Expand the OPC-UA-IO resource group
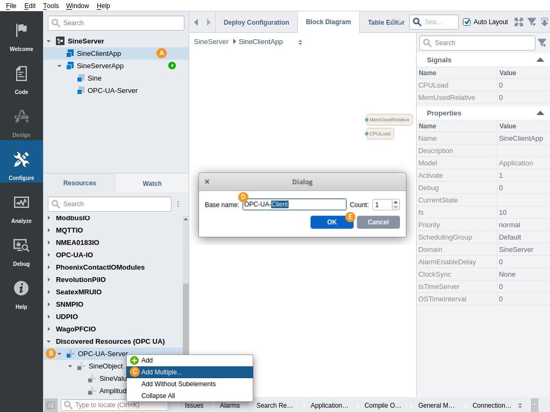This screenshot has width=550, height=412. (x=49, y=255)
